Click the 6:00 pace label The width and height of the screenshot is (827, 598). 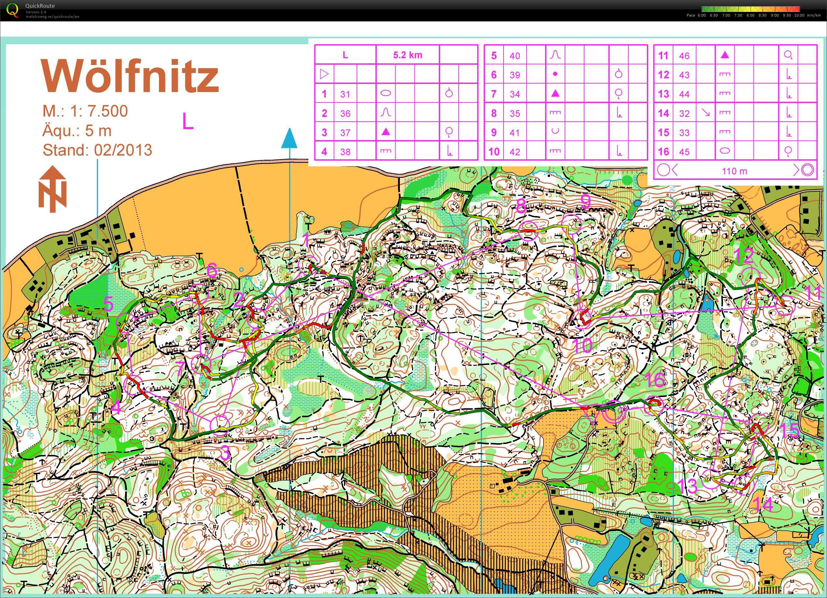701,16
